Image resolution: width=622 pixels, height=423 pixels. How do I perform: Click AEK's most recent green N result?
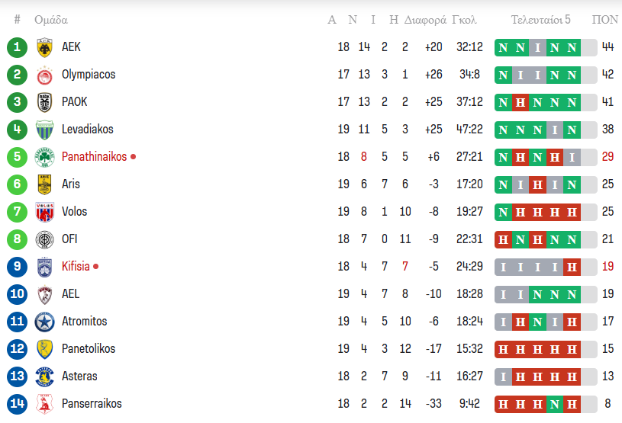(571, 47)
